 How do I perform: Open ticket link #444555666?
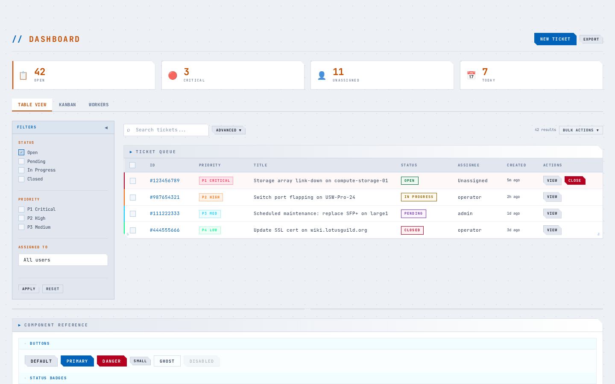(x=165, y=230)
